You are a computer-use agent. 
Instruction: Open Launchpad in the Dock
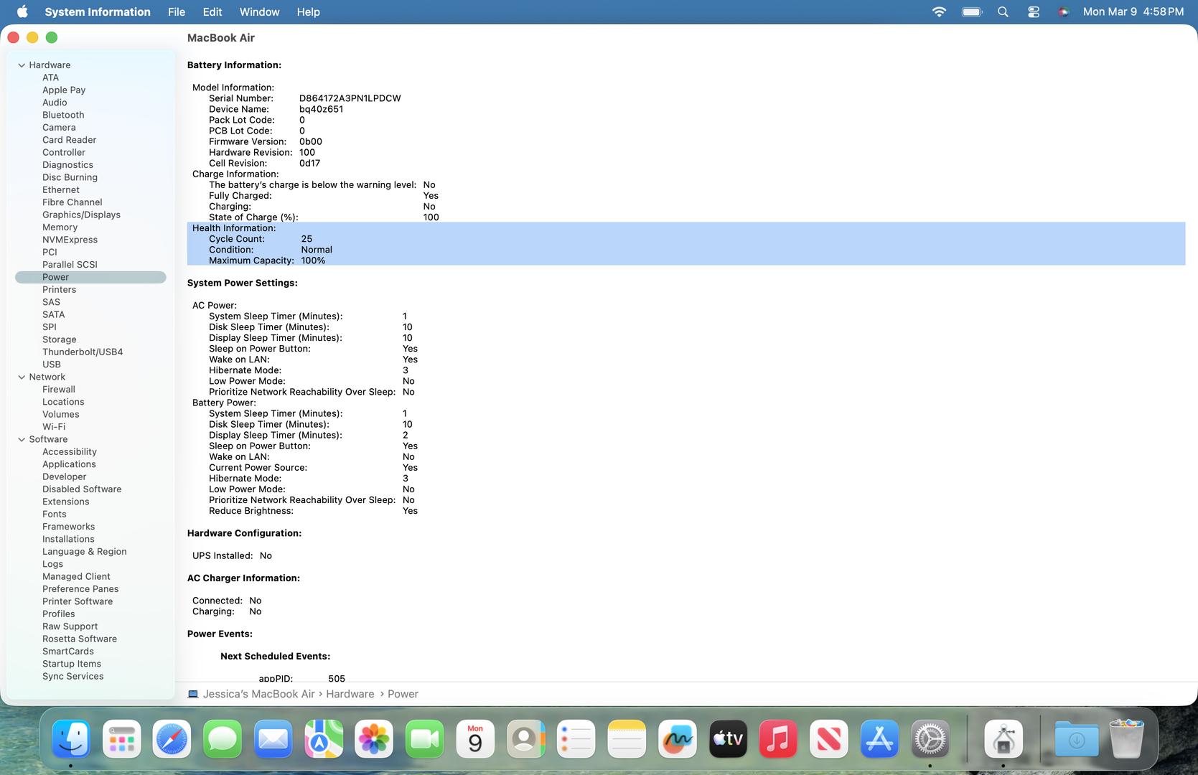[121, 738]
